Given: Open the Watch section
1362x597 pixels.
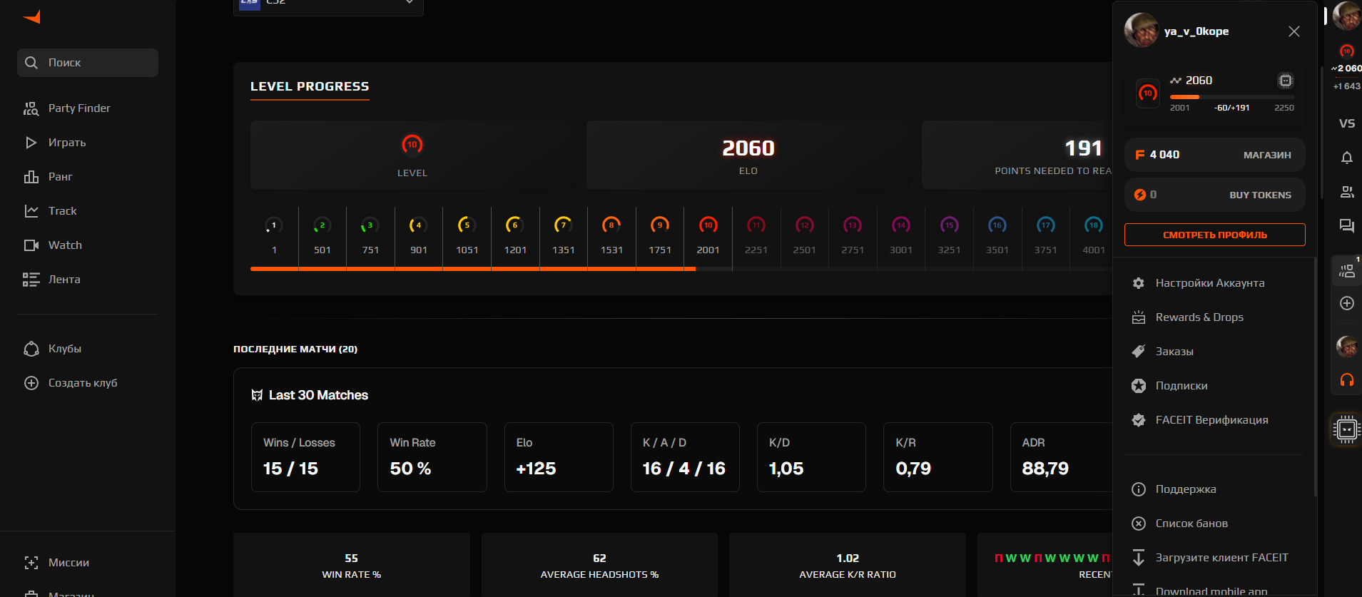Looking at the screenshot, I should [x=87, y=245].
